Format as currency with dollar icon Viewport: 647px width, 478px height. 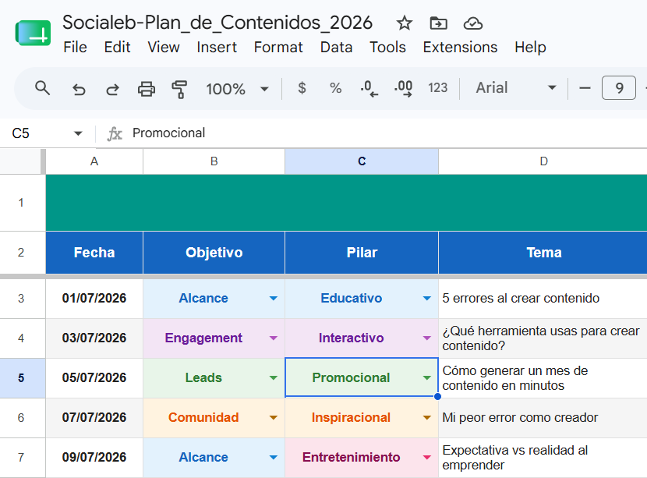[302, 88]
